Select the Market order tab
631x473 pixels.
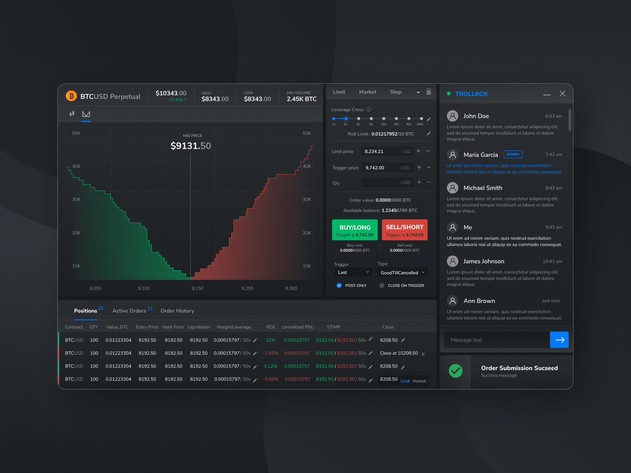tap(368, 92)
